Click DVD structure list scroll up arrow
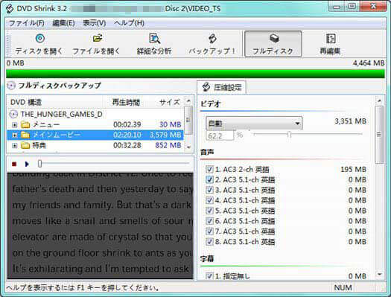The image size is (391, 297). [x=188, y=101]
